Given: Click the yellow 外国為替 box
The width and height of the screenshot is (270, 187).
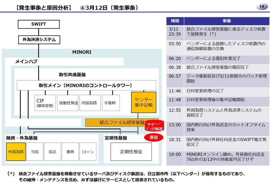Looking at the screenshot, I should tap(16, 152).
